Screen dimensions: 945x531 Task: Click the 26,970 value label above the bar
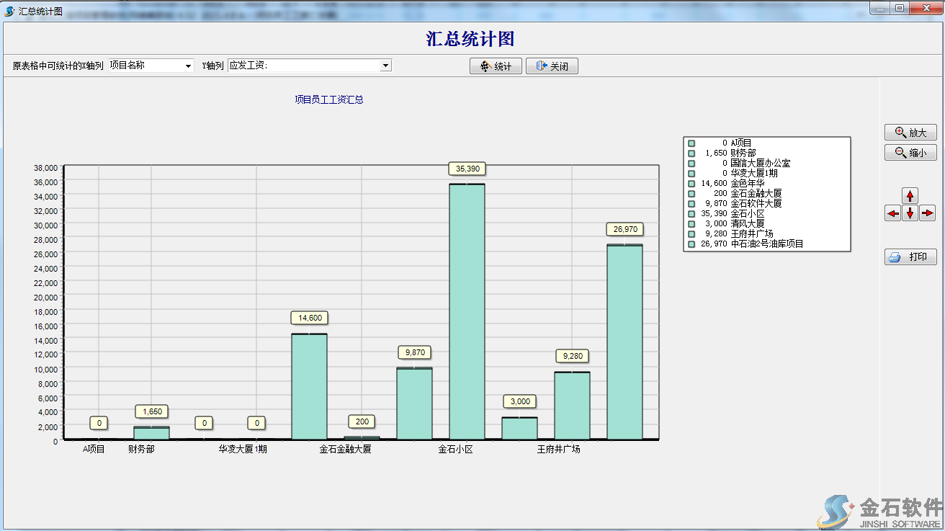click(624, 229)
